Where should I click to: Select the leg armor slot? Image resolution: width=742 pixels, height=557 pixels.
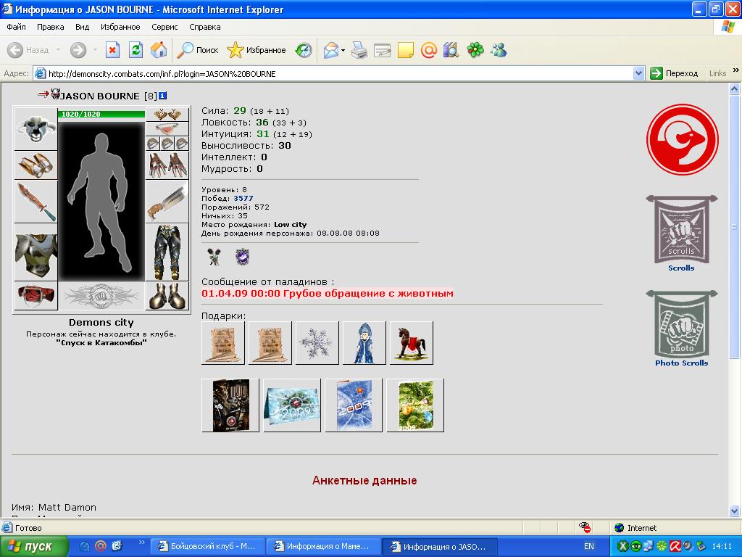[x=167, y=252]
